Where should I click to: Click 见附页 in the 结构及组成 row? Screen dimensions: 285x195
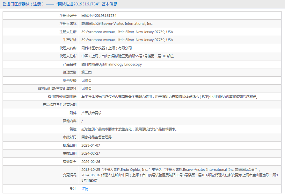[x=86, y=88]
